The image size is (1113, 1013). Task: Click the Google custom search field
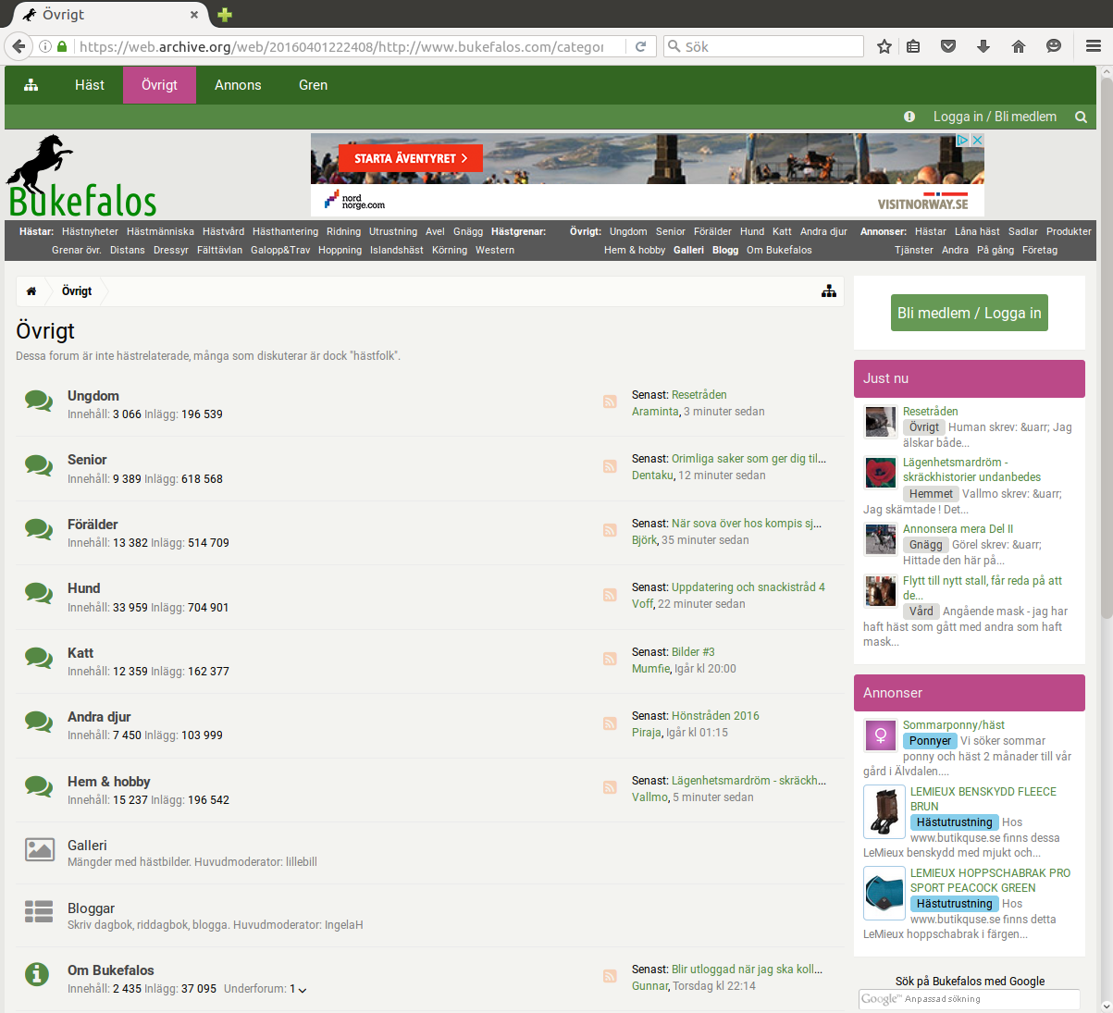pyautogui.click(x=969, y=999)
